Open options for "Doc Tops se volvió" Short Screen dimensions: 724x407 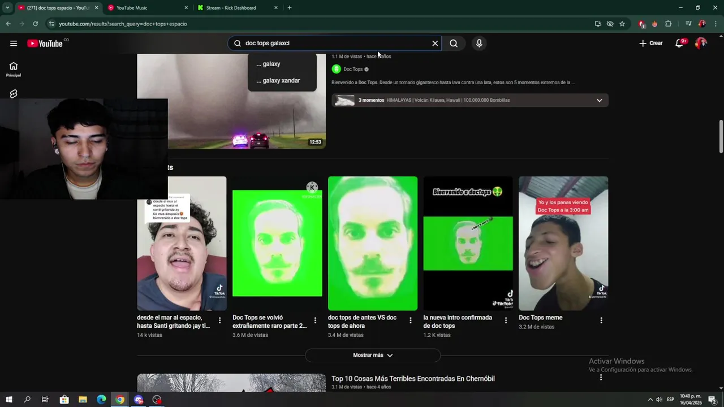pos(315,321)
